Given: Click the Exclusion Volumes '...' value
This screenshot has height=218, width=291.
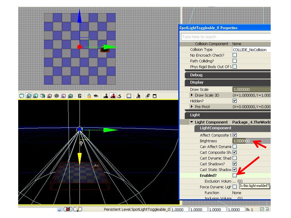Looking at the screenshot, I should [237, 181].
